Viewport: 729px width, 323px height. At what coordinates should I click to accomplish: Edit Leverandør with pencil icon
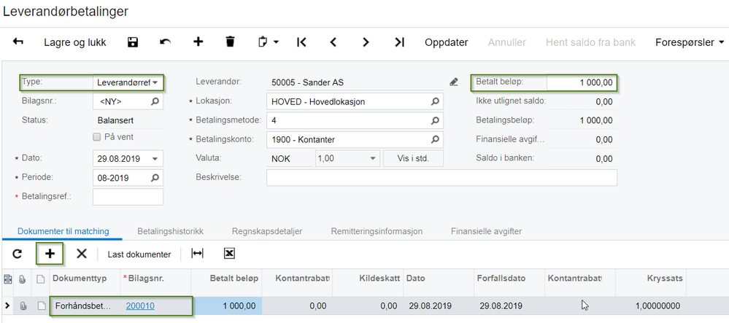pyautogui.click(x=454, y=82)
